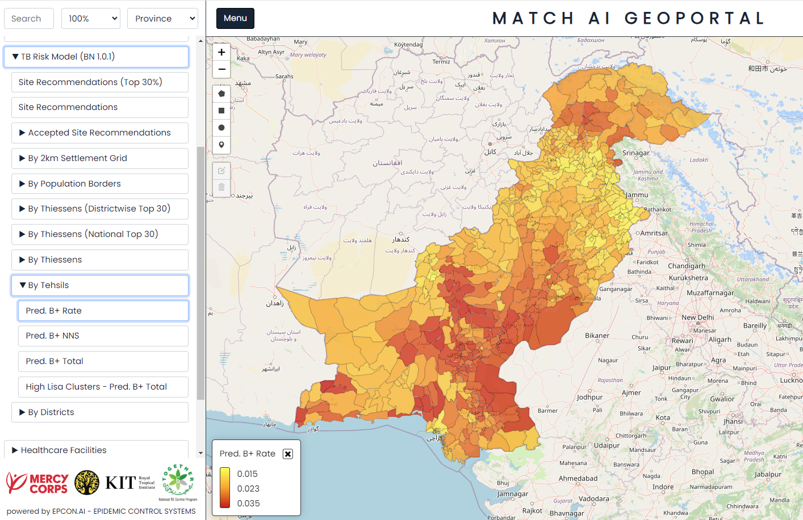Click the Amritsar map label
803x520 pixels.
pyautogui.click(x=654, y=233)
